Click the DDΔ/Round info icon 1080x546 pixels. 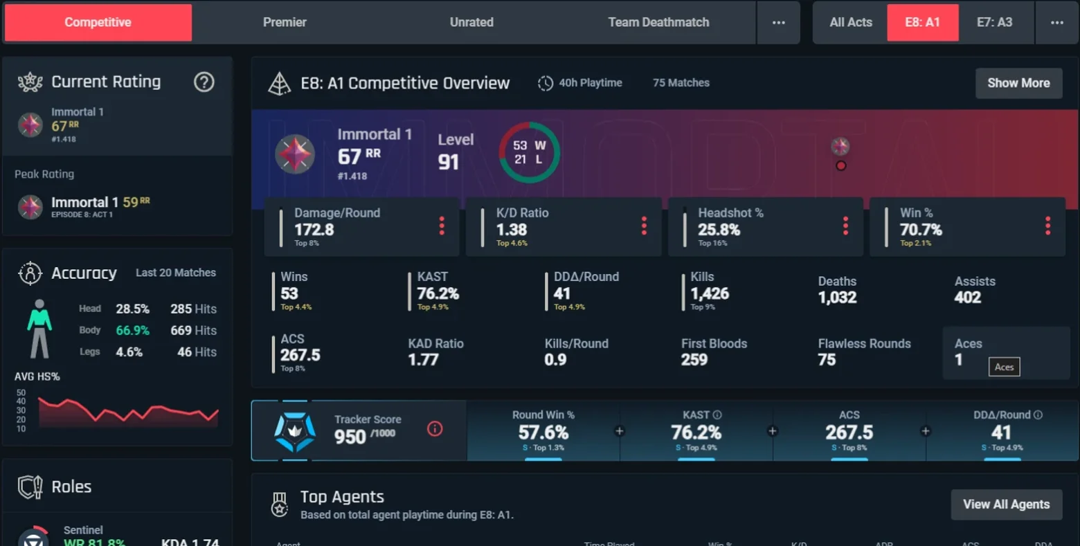(1038, 415)
